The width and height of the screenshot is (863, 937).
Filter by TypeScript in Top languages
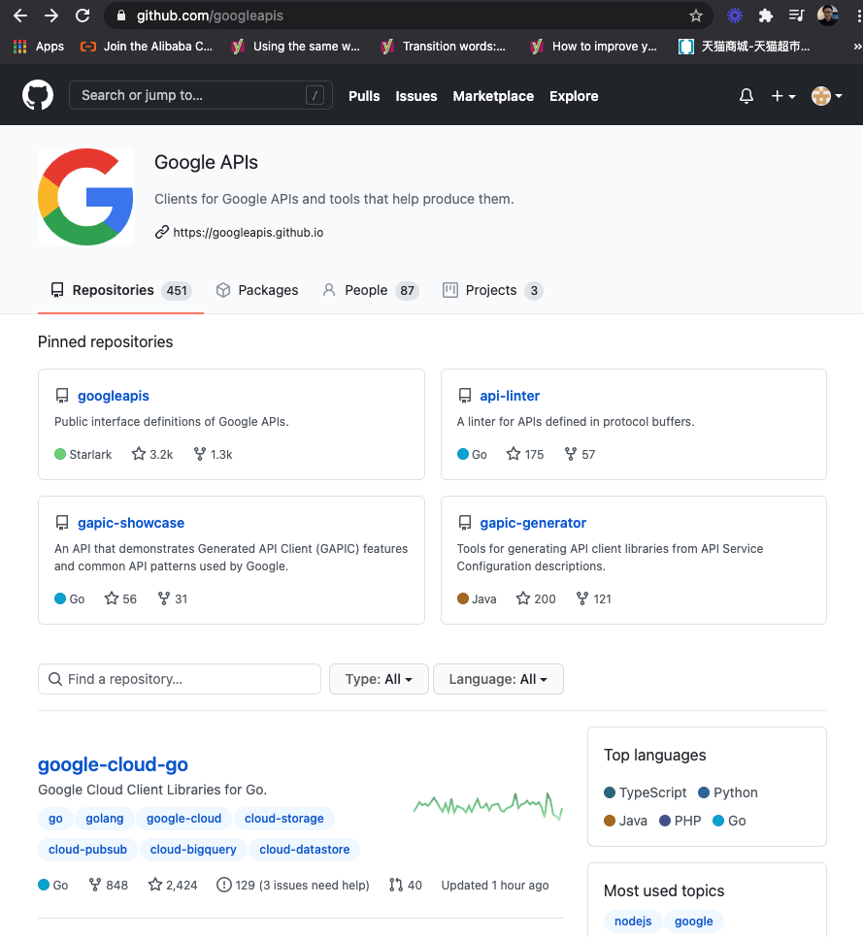[x=646, y=792]
